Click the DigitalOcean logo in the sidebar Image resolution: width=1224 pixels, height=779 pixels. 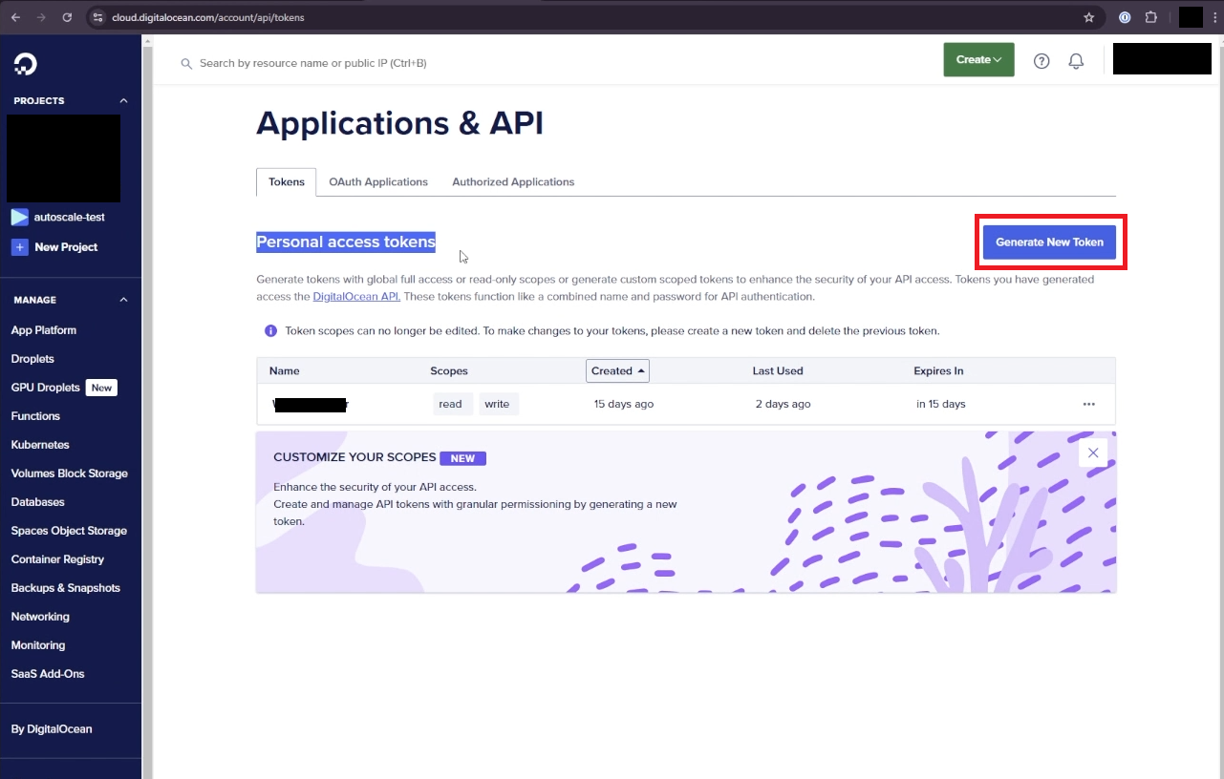click(x=24, y=63)
